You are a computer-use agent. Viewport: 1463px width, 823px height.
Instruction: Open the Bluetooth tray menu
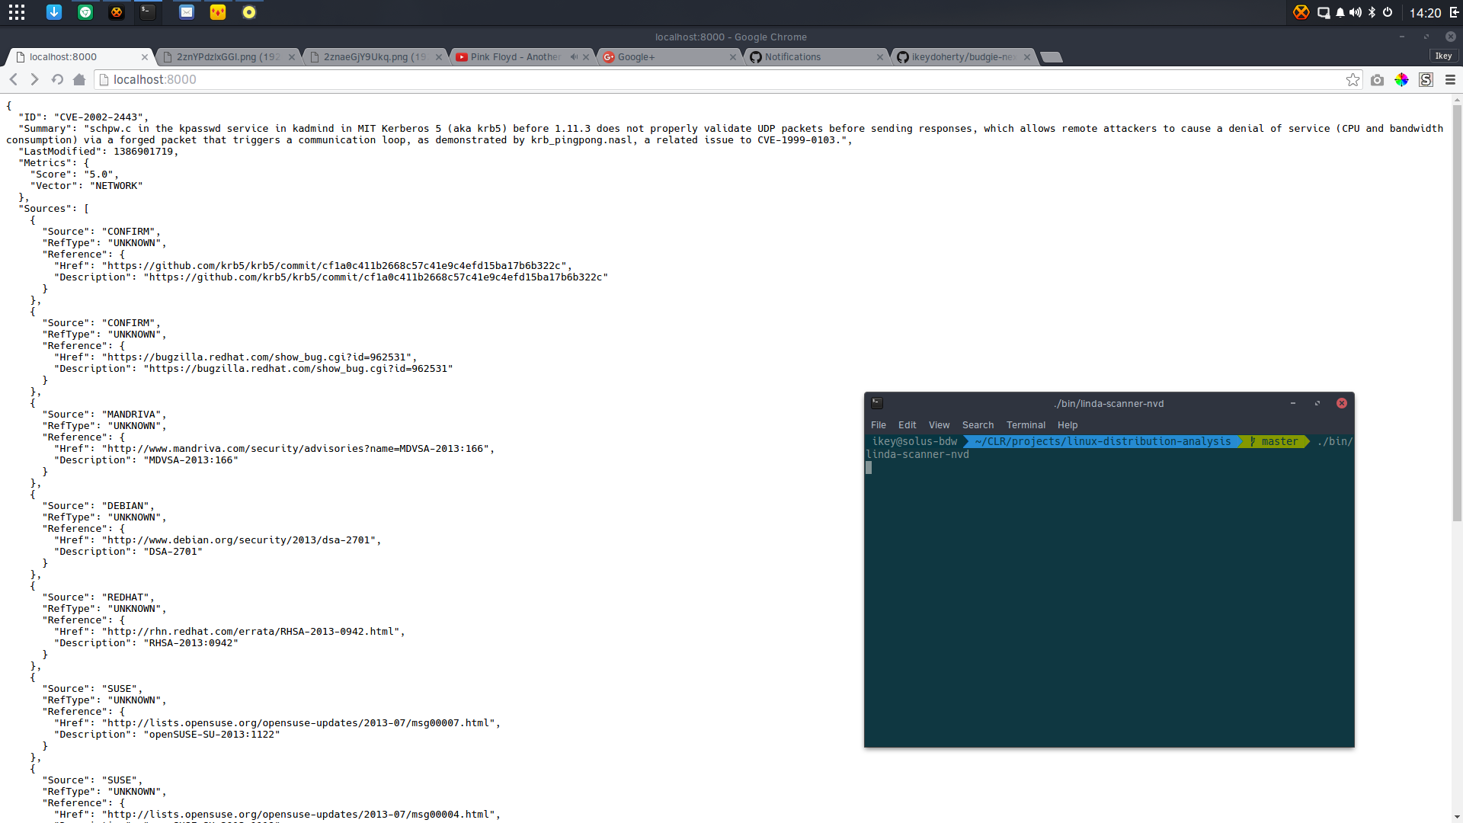[x=1372, y=12]
